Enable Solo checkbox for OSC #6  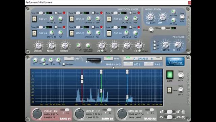131,27
